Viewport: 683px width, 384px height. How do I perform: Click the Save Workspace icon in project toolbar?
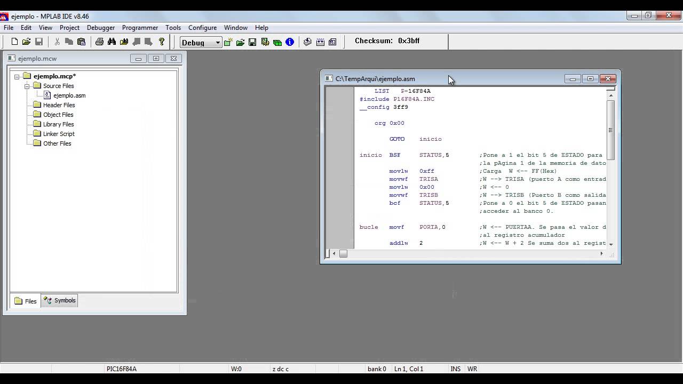pos(252,42)
